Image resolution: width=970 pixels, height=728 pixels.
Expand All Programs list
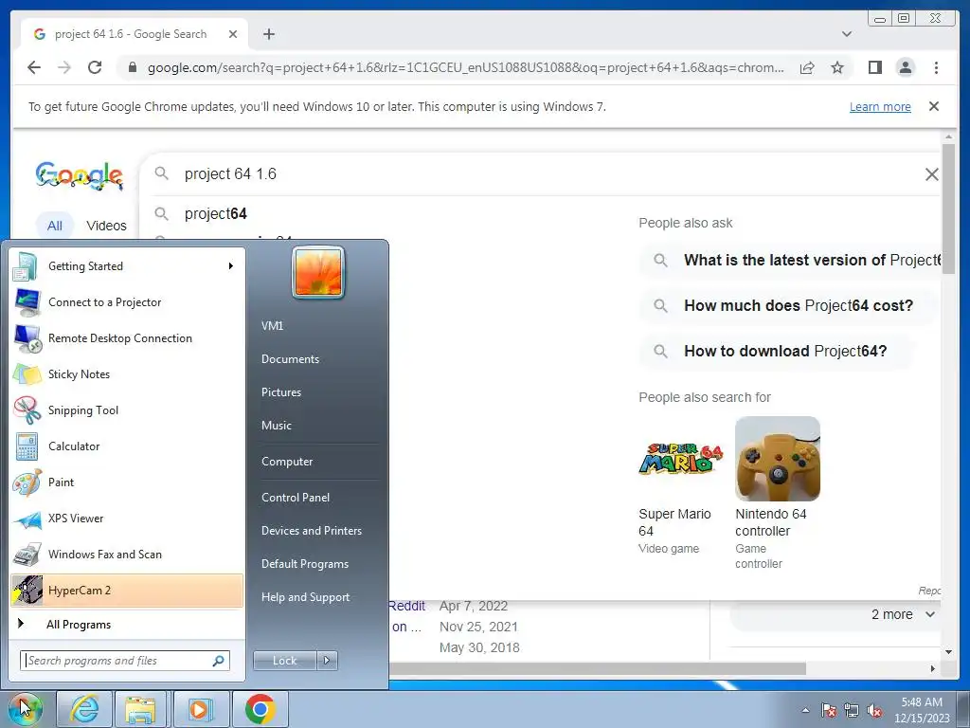[x=127, y=624]
